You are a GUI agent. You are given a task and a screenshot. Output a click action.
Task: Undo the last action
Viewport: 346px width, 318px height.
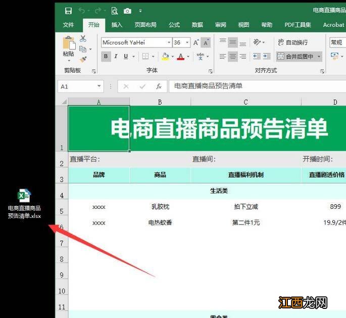82,11
